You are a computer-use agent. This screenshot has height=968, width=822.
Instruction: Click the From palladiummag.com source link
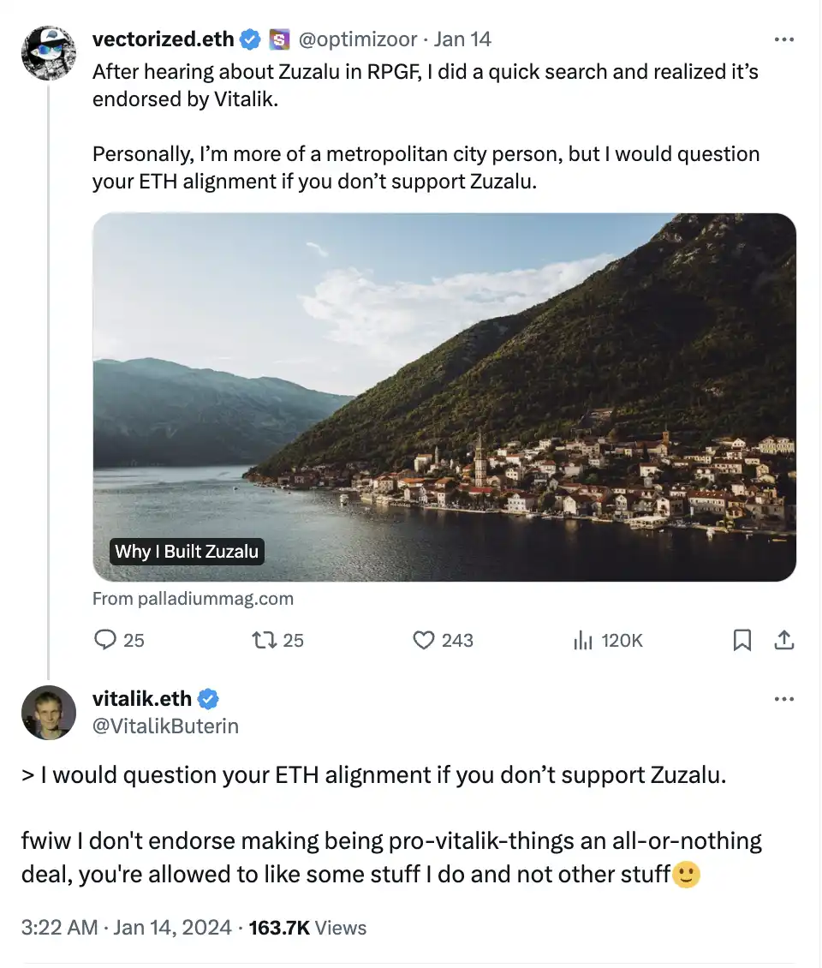tap(193, 599)
